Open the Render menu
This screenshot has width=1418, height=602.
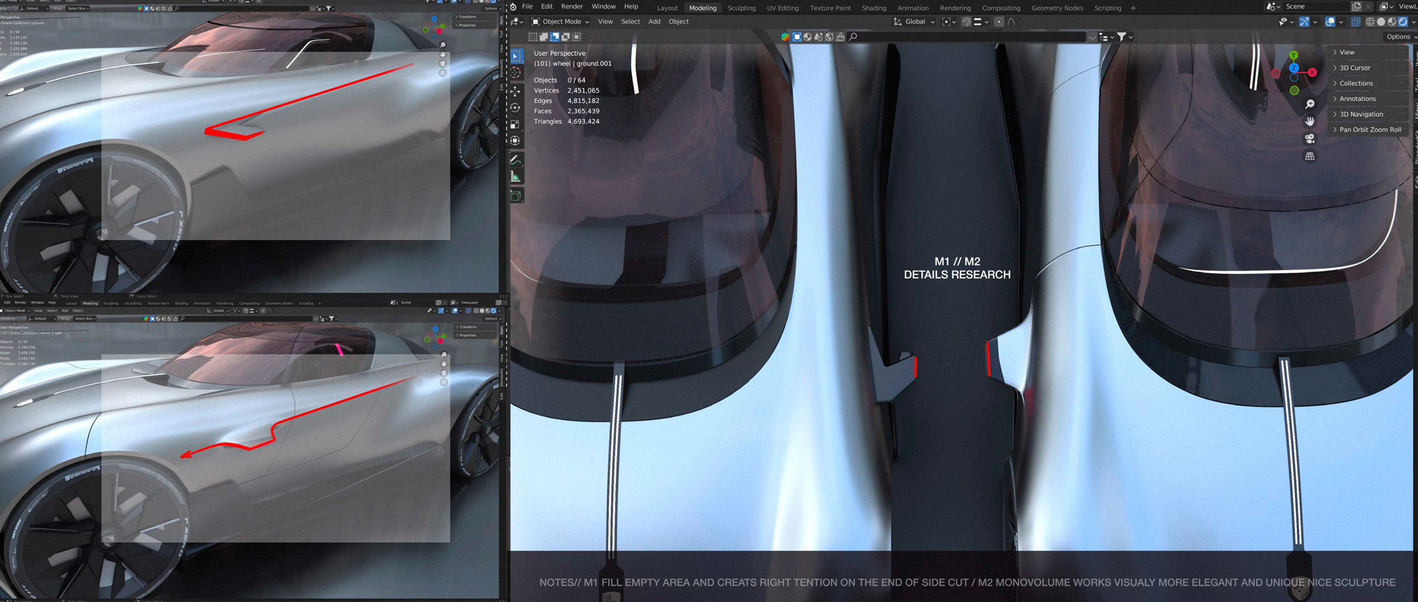coord(572,7)
